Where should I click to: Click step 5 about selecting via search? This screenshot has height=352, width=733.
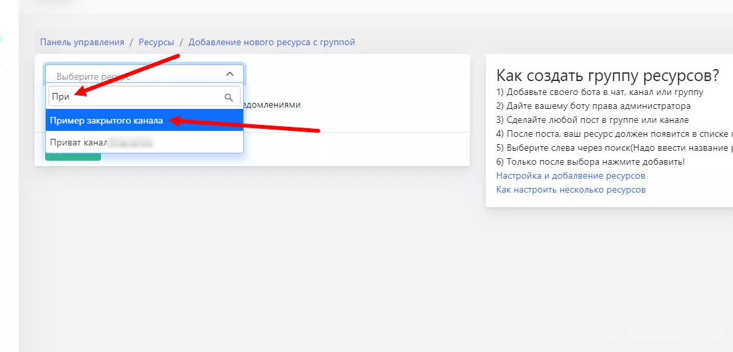(x=614, y=147)
